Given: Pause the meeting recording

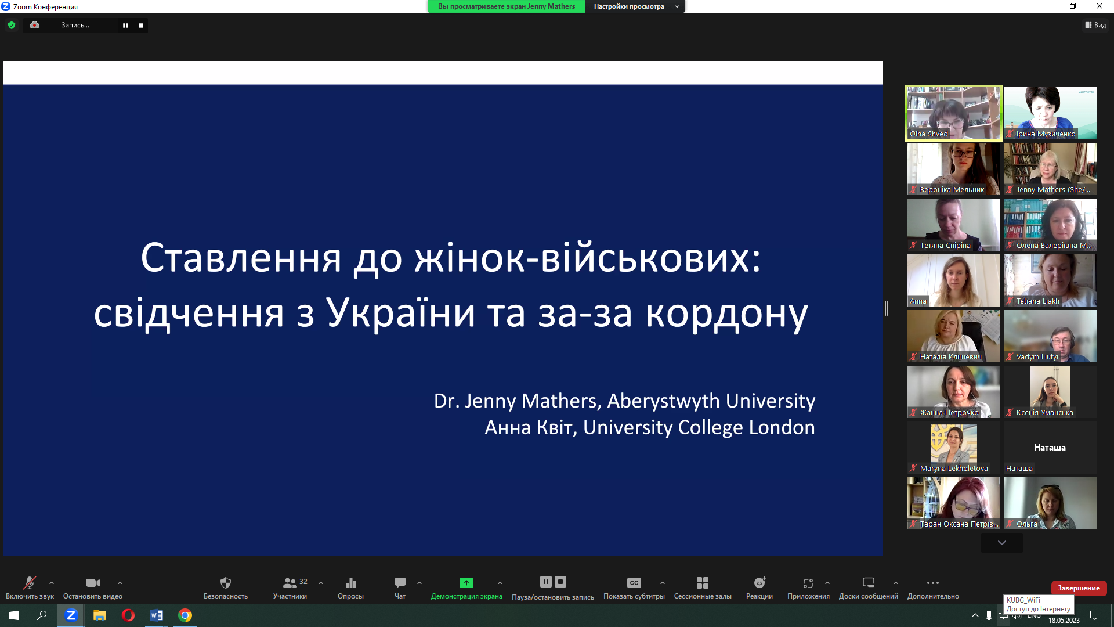Looking at the screenshot, I should [545, 582].
